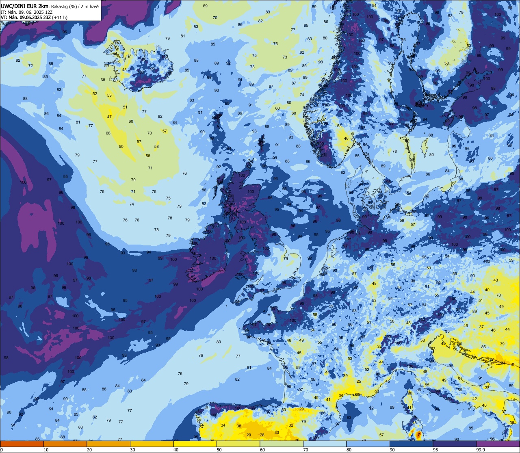Image resolution: width=520 pixels, height=453 pixels.
Task: Select the 10–20 orange legend swatch
Action: [x=65, y=444]
